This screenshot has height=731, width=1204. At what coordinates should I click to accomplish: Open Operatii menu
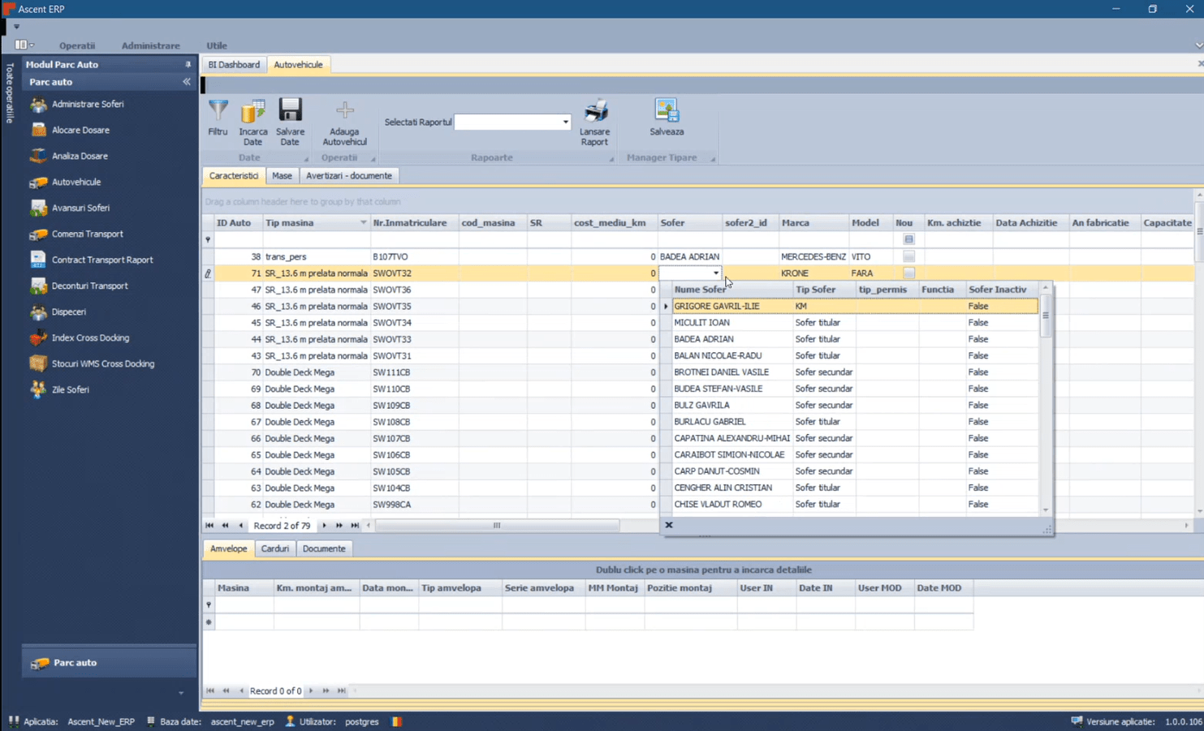pyautogui.click(x=77, y=45)
